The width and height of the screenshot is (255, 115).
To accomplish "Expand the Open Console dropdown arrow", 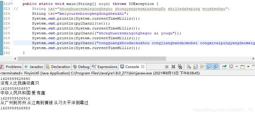I will [x=248, y=67].
